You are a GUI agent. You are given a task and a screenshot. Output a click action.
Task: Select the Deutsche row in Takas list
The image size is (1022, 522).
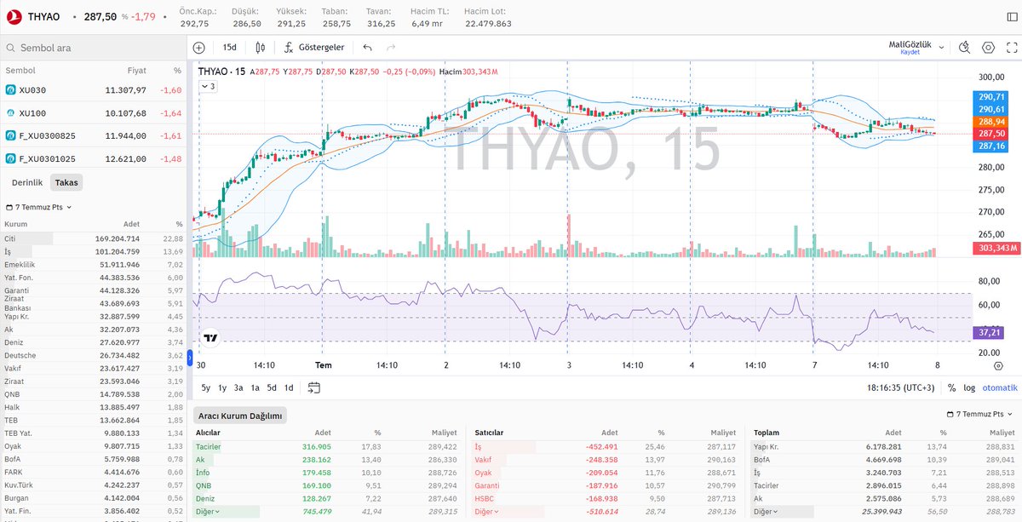(x=94, y=355)
